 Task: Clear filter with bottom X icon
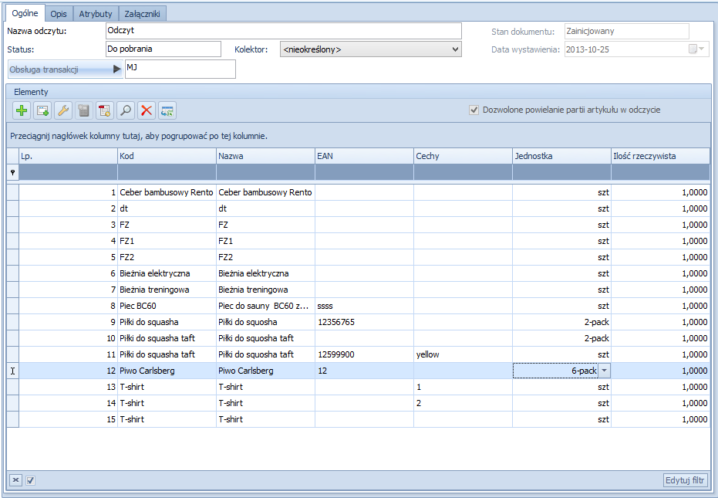point(15,480)
